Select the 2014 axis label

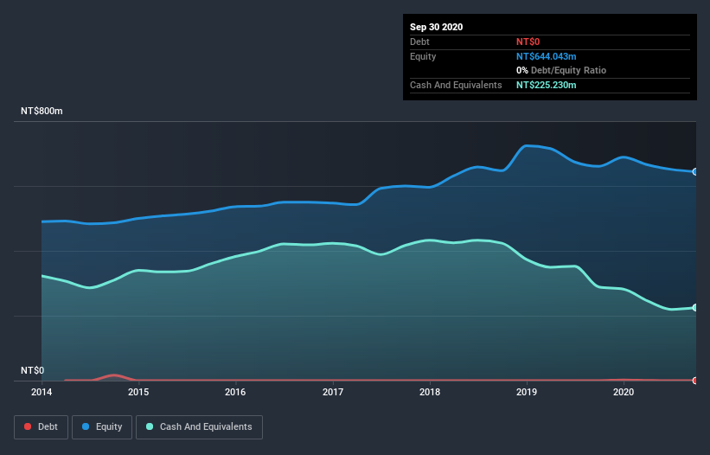pos(42,392)
